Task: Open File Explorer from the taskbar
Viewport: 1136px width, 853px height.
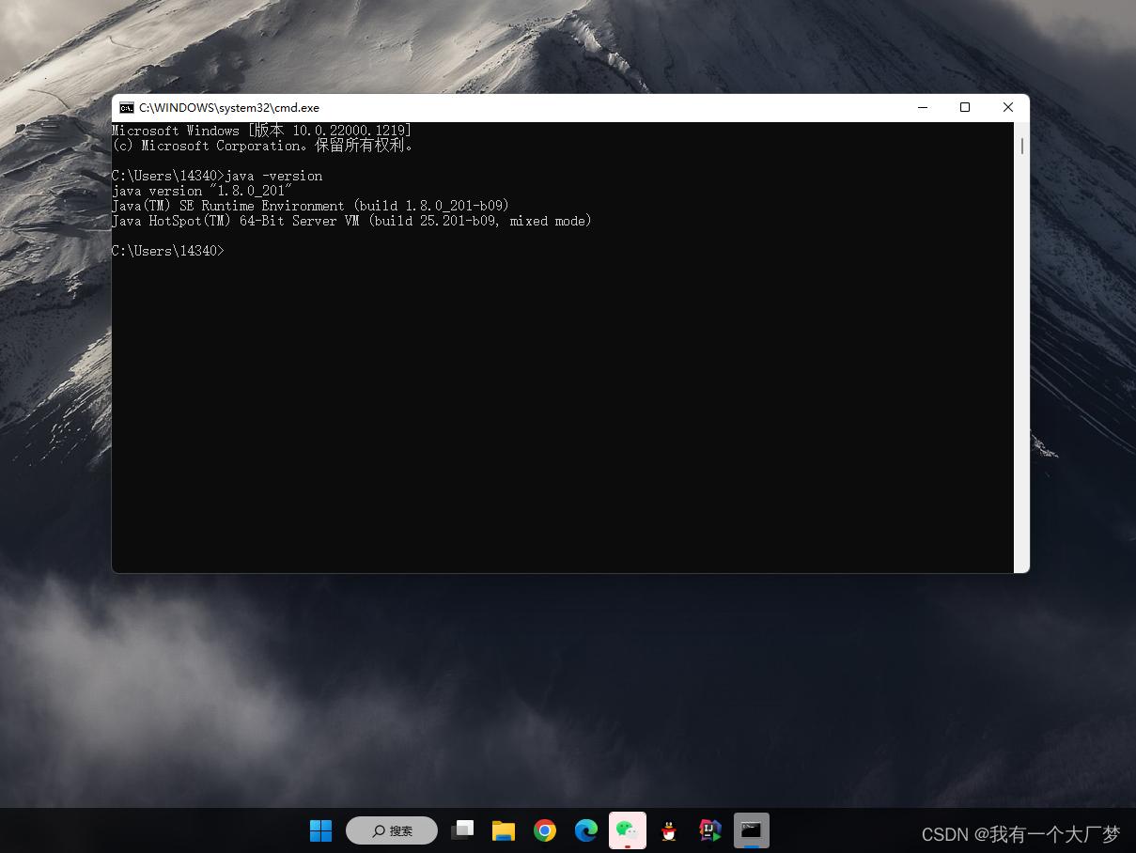Action: click(504, 830)
